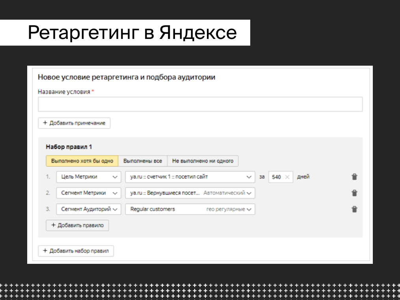Click the 'Добавить правило' button
The image size is (400, 300).
(77, 225)
